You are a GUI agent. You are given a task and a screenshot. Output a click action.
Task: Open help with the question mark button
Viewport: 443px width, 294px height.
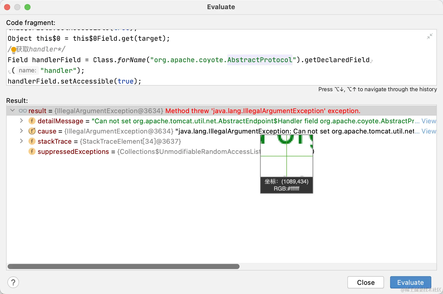pos(13,282)
